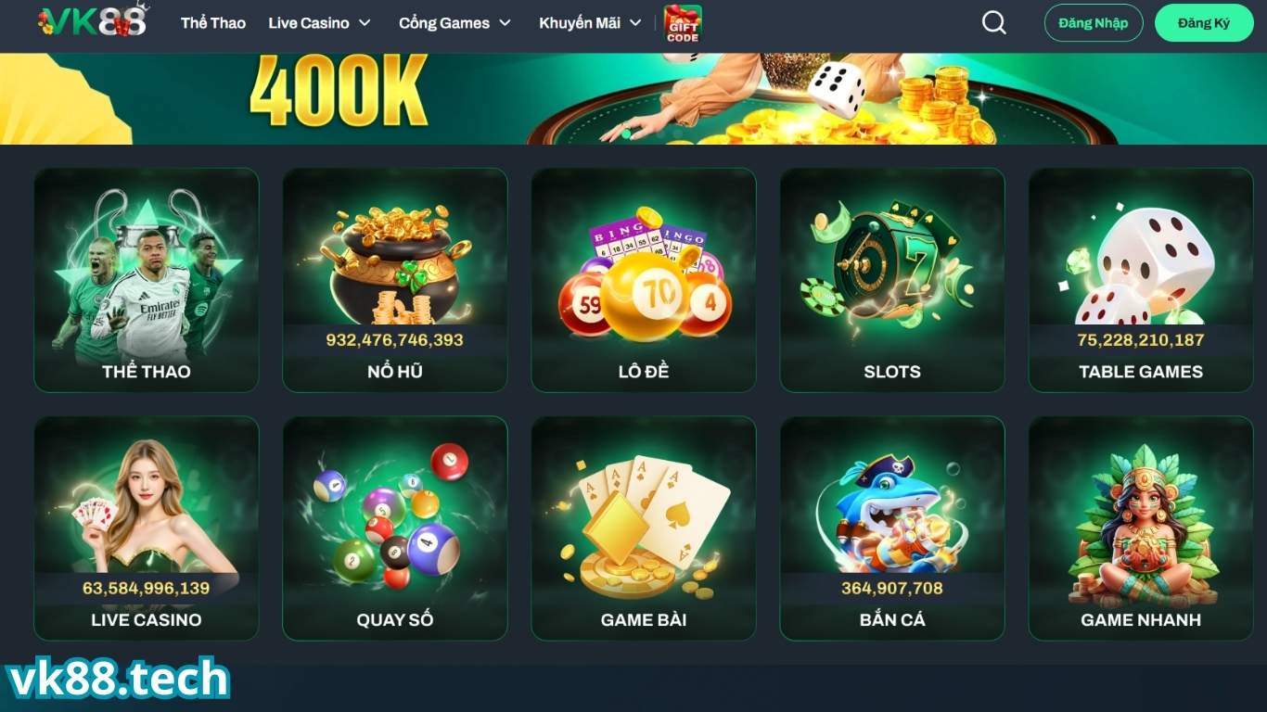Open the search magnifier icon
The height and width of the screenshot is (712, 1267).
[x=993, y=23]
